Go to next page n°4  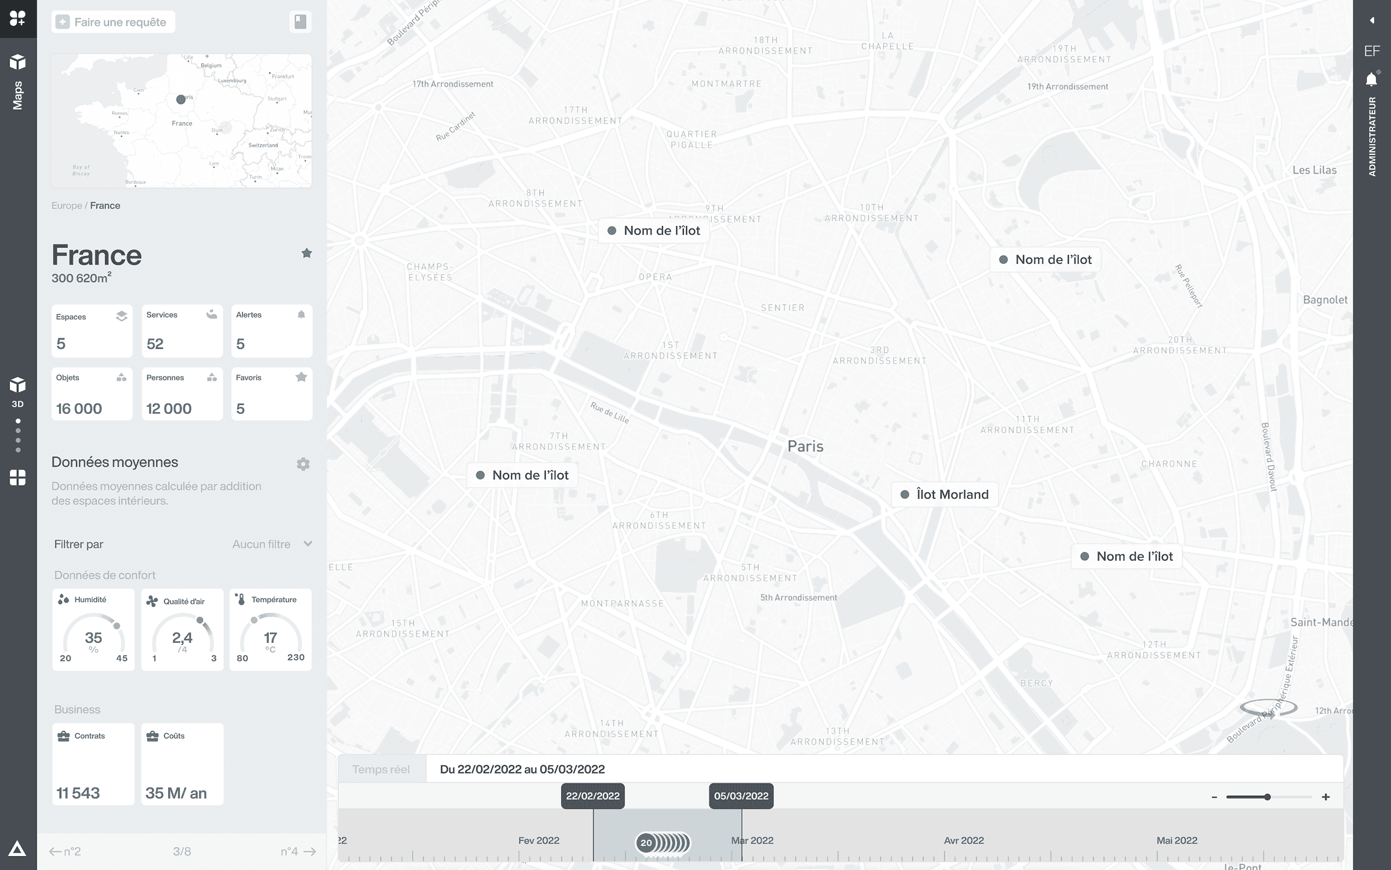298,851
